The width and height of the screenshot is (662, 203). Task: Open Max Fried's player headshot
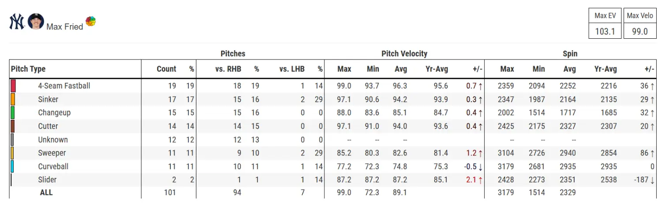36,22
